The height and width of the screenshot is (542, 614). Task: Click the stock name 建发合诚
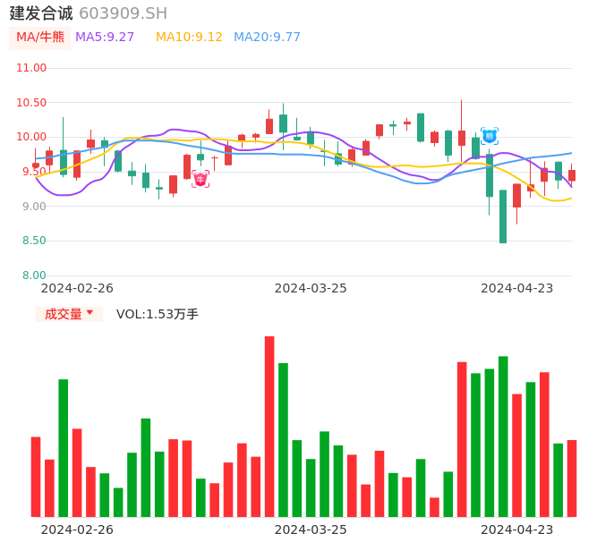[41, 13]
